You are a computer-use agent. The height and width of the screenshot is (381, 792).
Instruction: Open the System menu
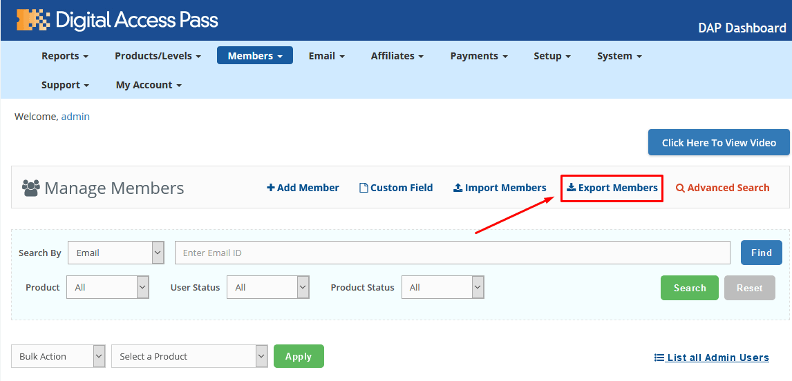[619, 56]
